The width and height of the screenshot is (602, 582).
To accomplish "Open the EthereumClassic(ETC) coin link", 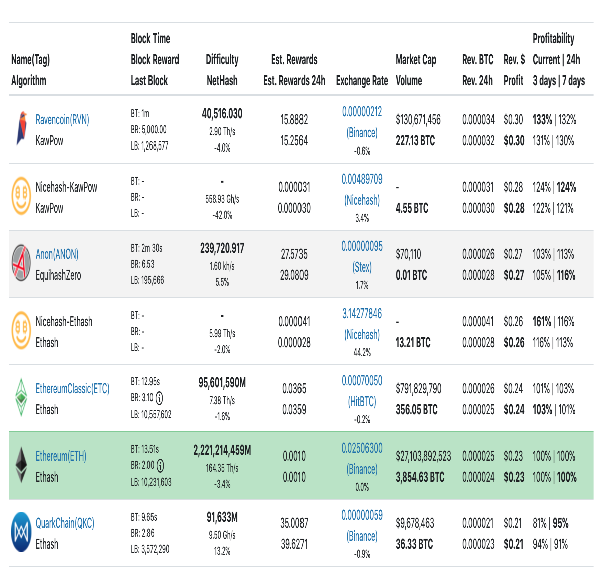I will pos(72,389).
